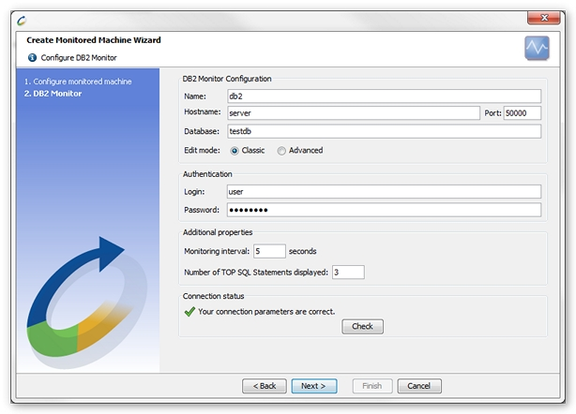The width and height of the screenshot is (576, 414).
Task: Click the 'Edit mode:' label
Action: coord(202,151)
